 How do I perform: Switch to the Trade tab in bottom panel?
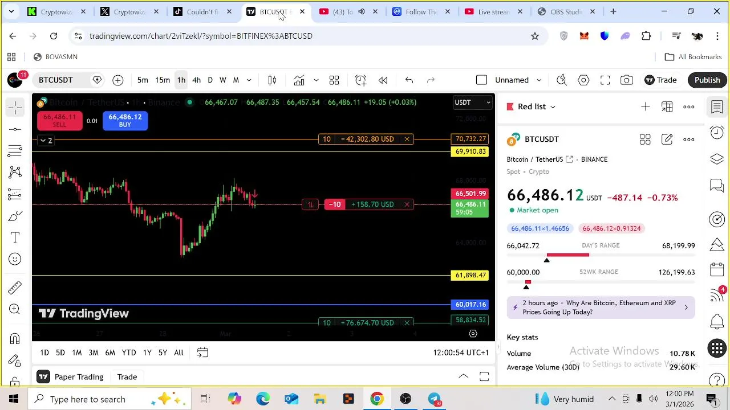(127, 377)
